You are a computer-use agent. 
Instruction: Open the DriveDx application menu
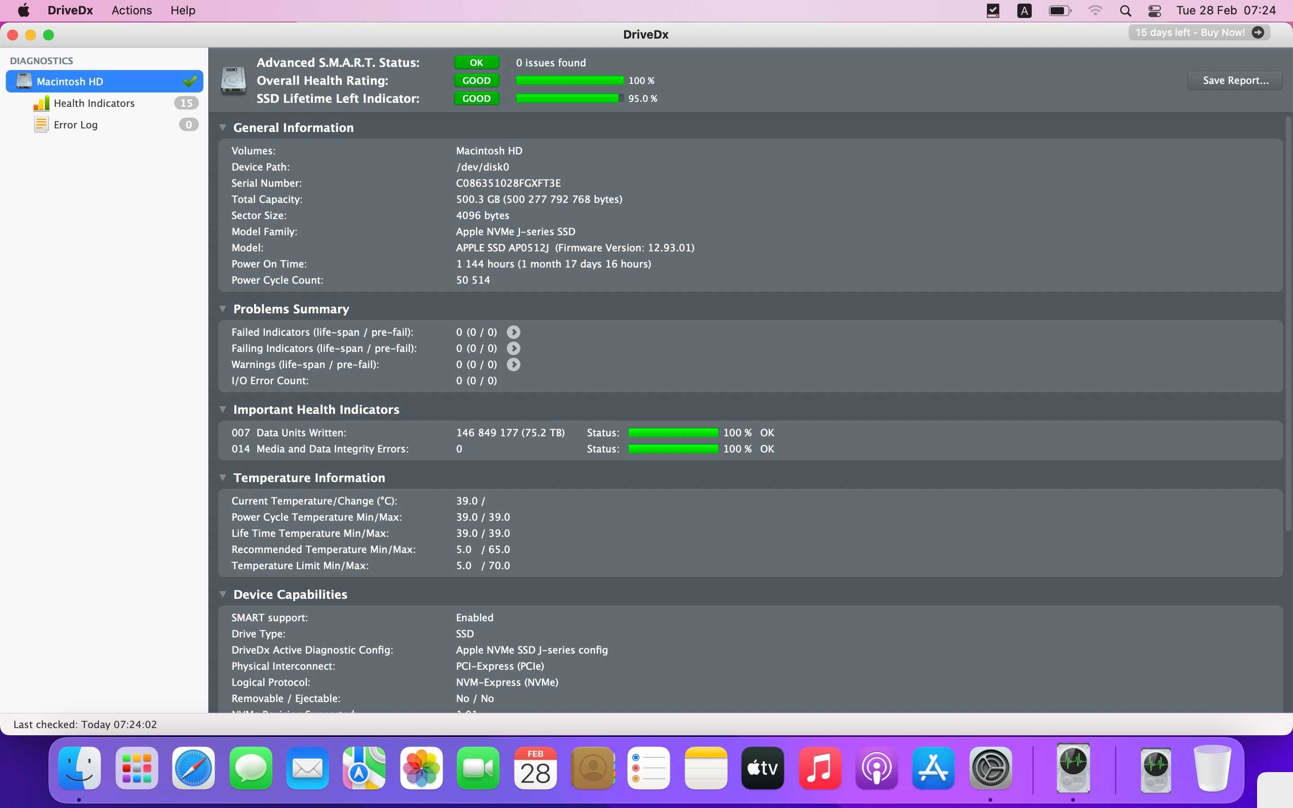point(70,11)
